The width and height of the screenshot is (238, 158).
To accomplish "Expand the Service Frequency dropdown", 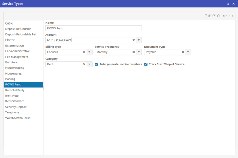I will [139, 52].
